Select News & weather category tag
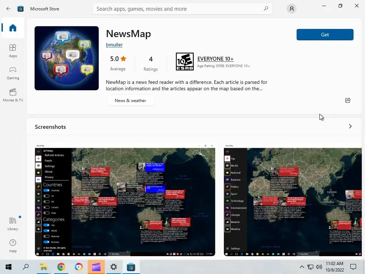Image resolution: width=365 pixels, height=274 pixels. (x=130, y=101)
